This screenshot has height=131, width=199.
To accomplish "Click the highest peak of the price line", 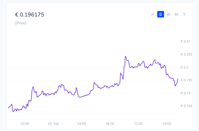I will pyautogui.click(x=125, y=56).
